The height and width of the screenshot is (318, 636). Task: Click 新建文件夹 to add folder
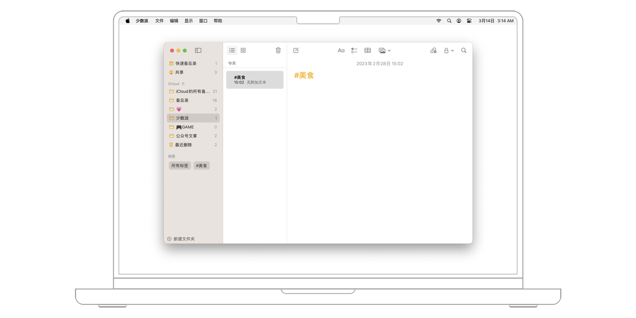(x=181, y=239)
